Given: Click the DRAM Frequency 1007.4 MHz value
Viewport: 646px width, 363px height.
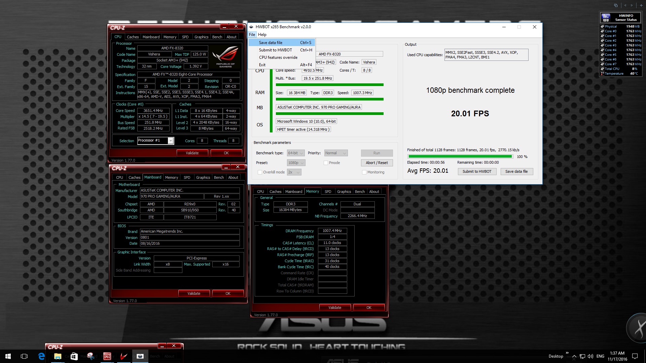Looking at the screenshot, I should point(332,231).
